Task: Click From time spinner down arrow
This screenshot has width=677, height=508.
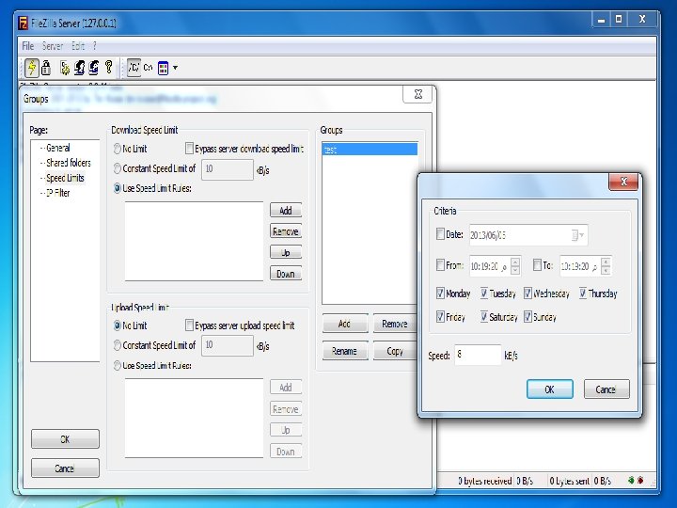Action: (515, 270)
